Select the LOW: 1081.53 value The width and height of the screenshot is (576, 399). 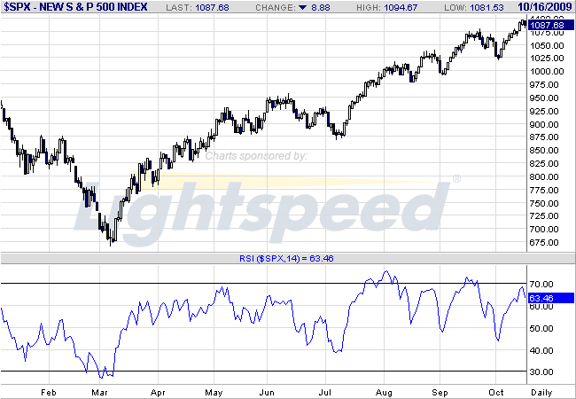[474, 8]
